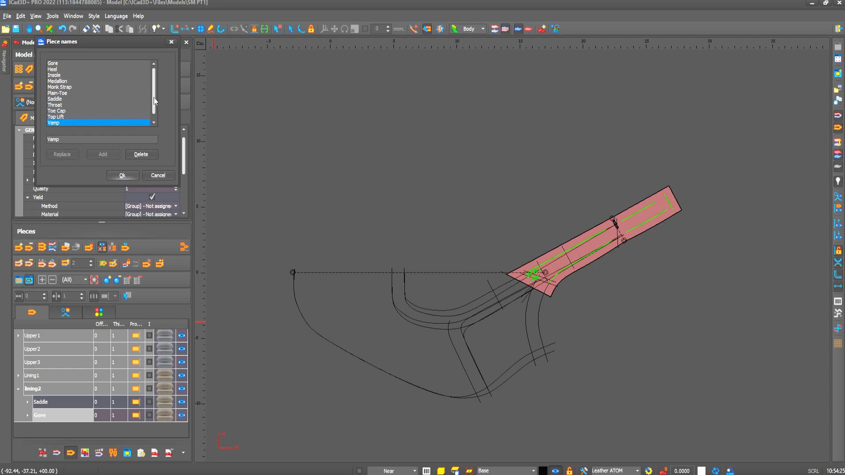
Task: Click a thickness color swatch in the Upper2 row
Action: click(135, 348)
